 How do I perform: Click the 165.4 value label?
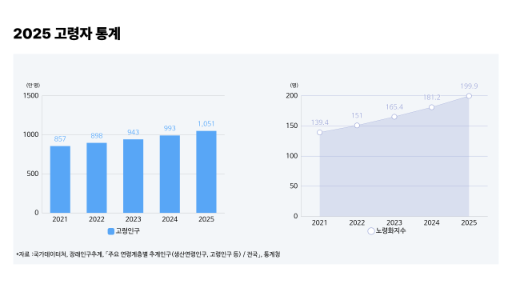pyautogui.click(x=394, y=107)
